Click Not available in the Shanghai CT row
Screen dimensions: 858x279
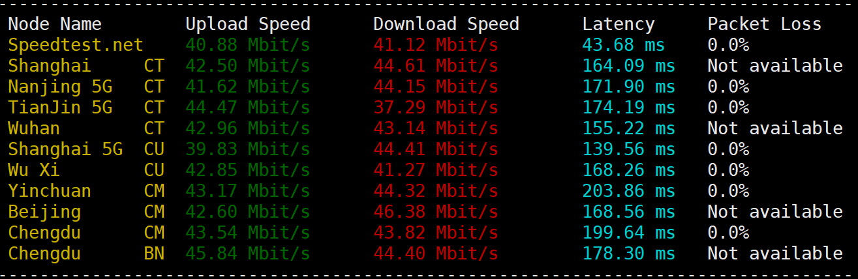[x=775, y=66]
